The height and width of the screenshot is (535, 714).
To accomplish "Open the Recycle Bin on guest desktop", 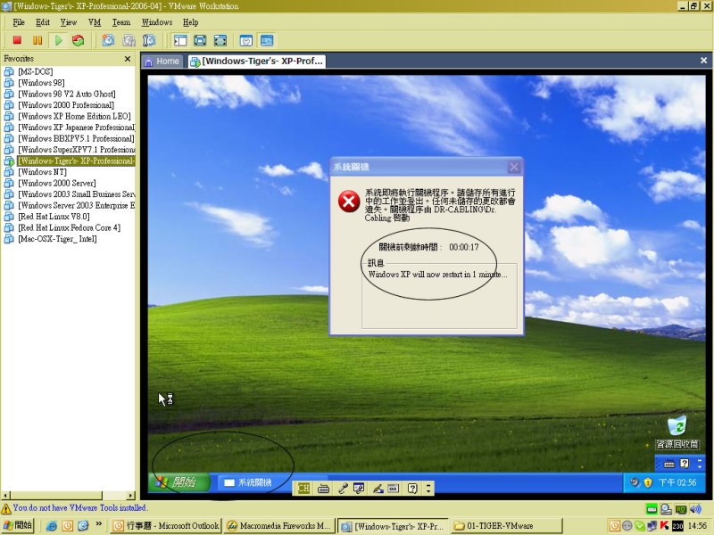I will click(677, 432).
